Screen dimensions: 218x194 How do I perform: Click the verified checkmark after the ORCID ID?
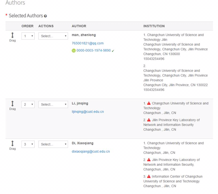click(113, 51)
